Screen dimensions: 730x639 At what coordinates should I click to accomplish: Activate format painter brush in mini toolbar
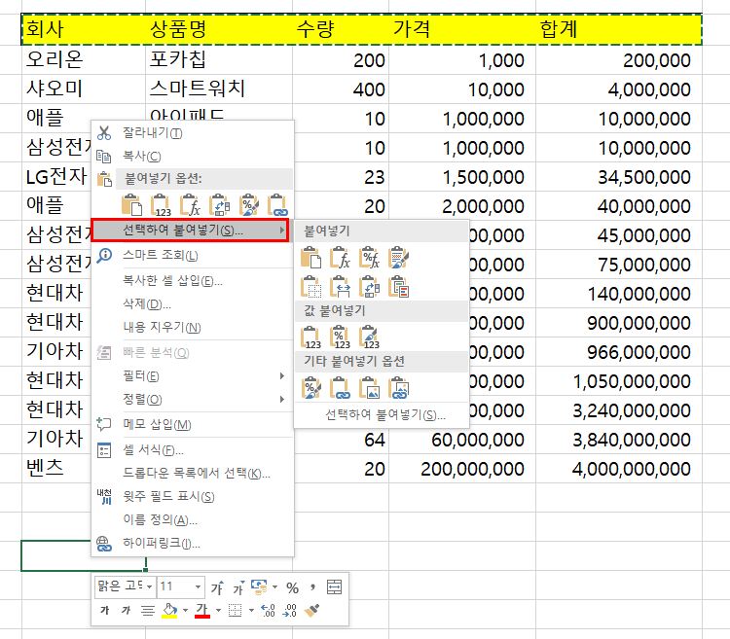click(311, 610)
